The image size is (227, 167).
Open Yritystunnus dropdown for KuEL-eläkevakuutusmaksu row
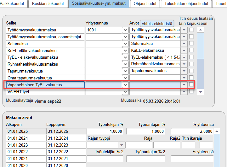pos(125,51)
